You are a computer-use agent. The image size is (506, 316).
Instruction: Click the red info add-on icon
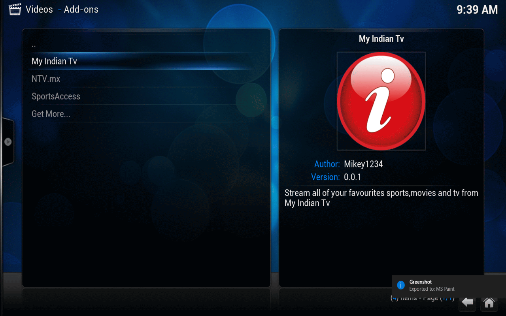381,101
